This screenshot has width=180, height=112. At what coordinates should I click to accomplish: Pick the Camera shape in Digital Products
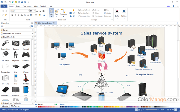16,44
